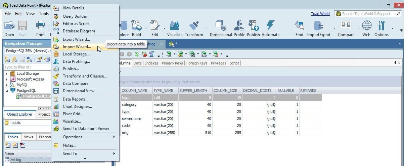Choose Data Profiling... menu entry

pyautogui.click(x=76, y=61)
